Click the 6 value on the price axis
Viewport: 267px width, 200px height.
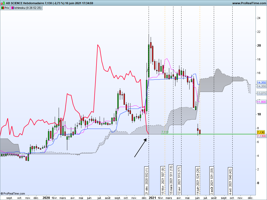coord(258,142)
